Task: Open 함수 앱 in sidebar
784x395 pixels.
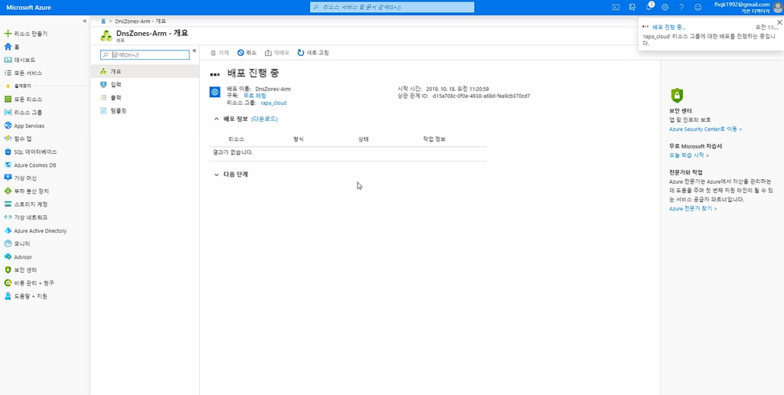Action: click(18, 139)
